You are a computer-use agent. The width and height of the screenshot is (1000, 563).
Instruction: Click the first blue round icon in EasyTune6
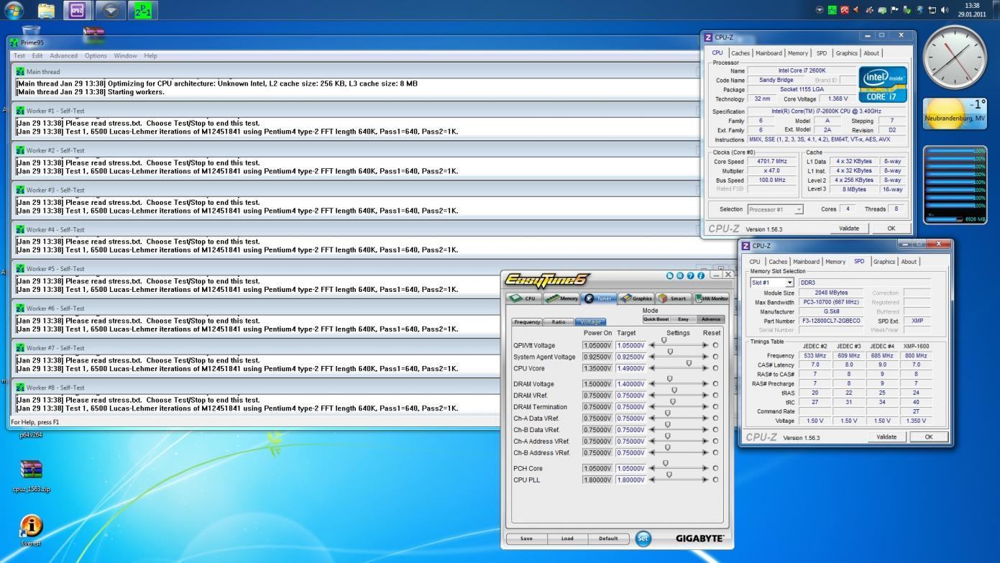[x=670, y=275]
